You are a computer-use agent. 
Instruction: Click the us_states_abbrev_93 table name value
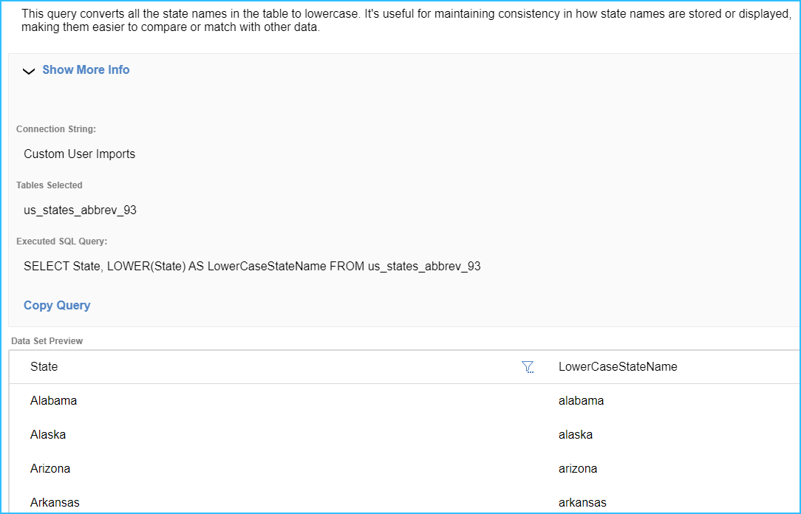tap(80, 210)
